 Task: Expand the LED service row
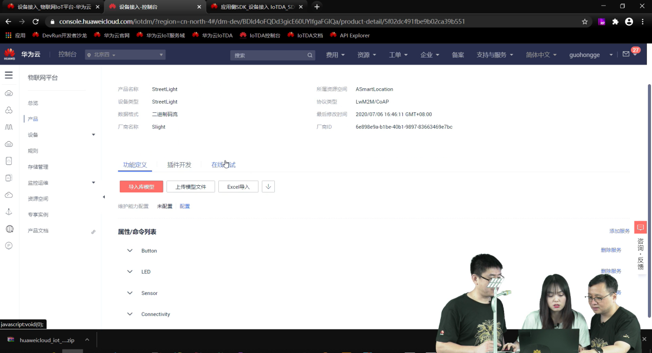coord(130,271)
